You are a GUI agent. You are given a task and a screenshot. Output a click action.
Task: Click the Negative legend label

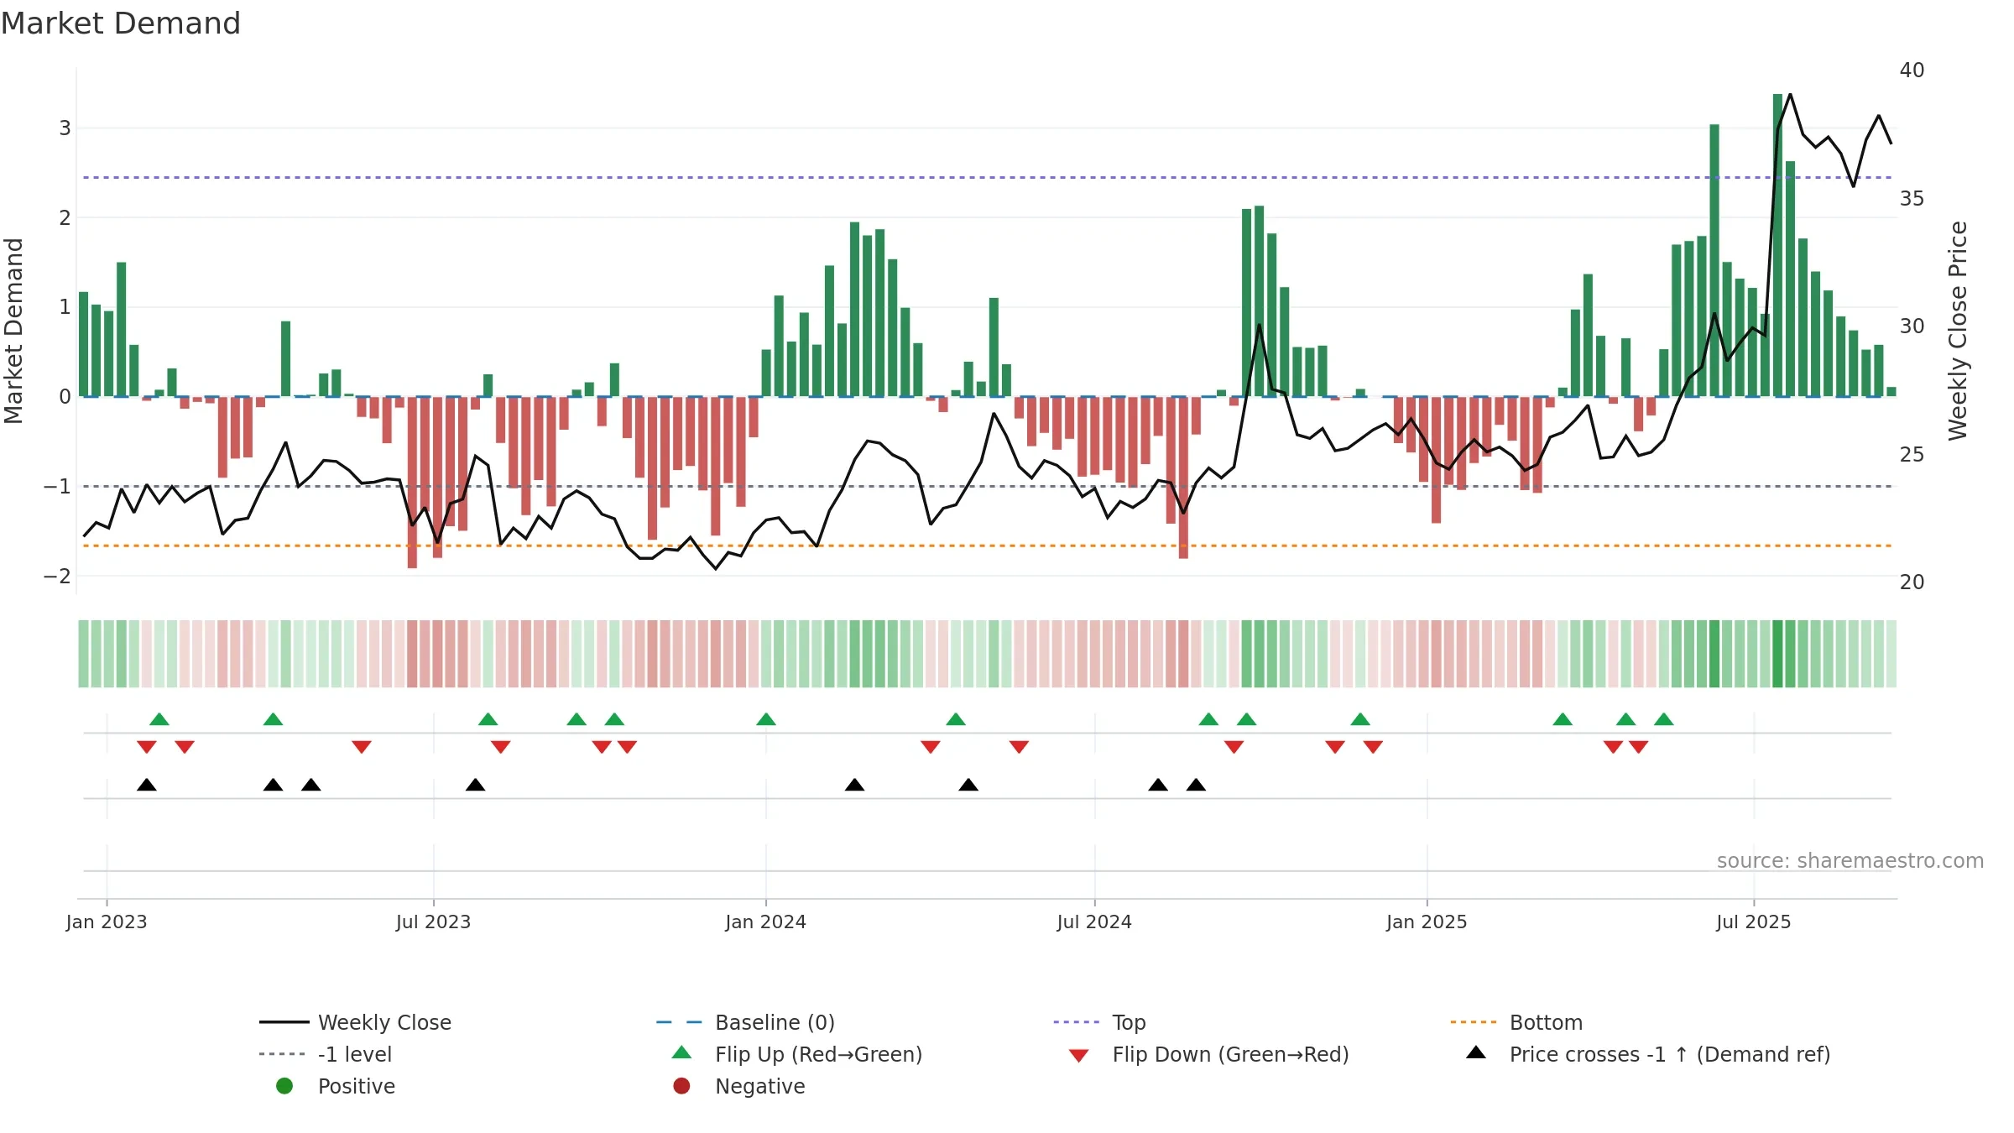tap(759, 1086)
